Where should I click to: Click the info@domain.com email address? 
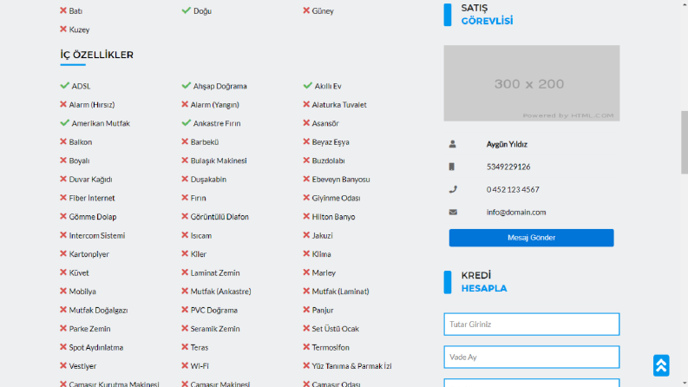coord(516,212)
